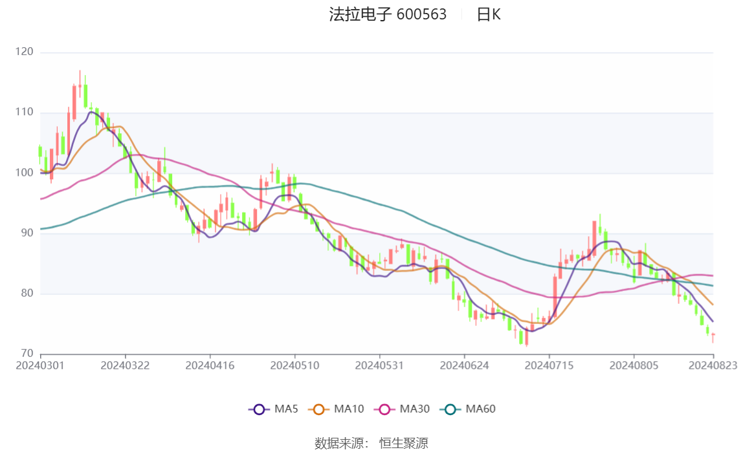
Task: Click the 100 y-axis value label
Action: [24, 173]
